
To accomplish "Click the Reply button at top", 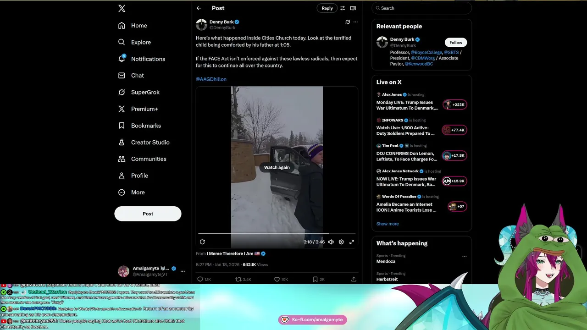I will pyautogui.click(x=327, y=8).
